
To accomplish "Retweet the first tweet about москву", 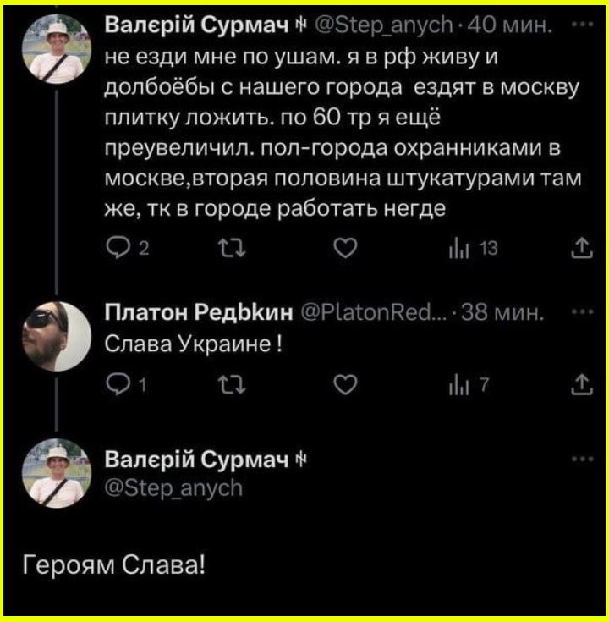I will [x=233, y=249].
